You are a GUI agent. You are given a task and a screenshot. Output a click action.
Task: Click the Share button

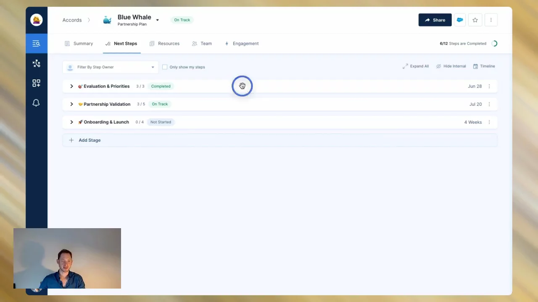[x=435, y=20]
